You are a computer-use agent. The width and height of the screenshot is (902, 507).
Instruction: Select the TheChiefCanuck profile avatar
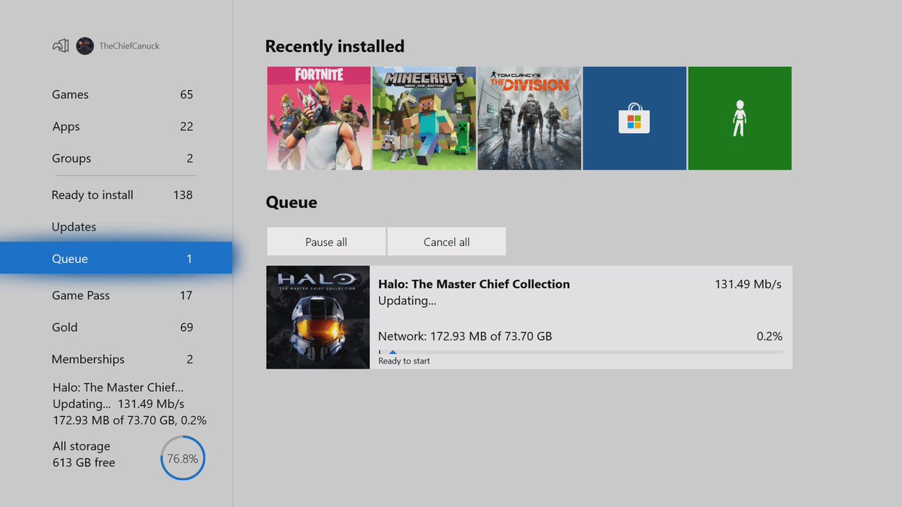tap(85, 46)
